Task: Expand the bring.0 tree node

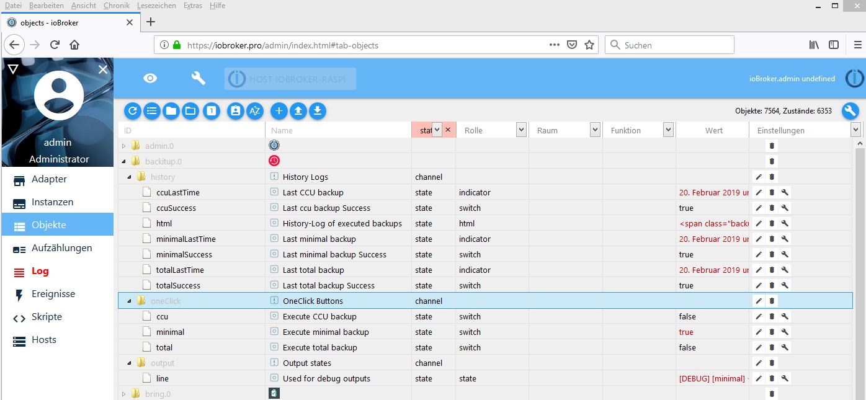Action: (x=123, y=394)
